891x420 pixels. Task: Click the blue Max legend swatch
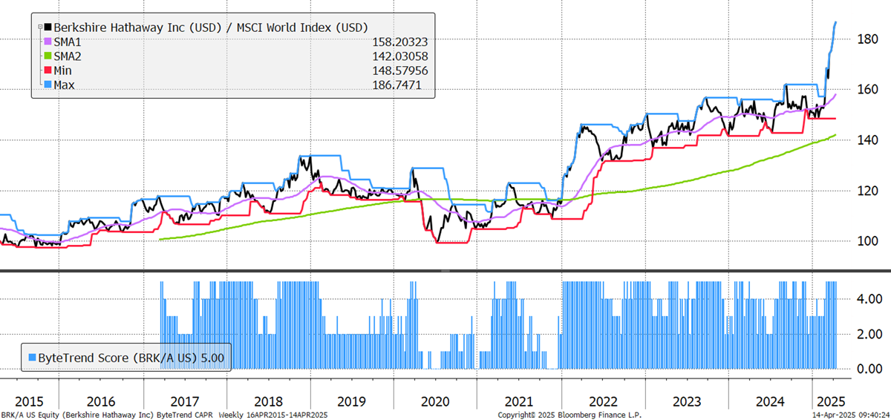pos(48,85)
